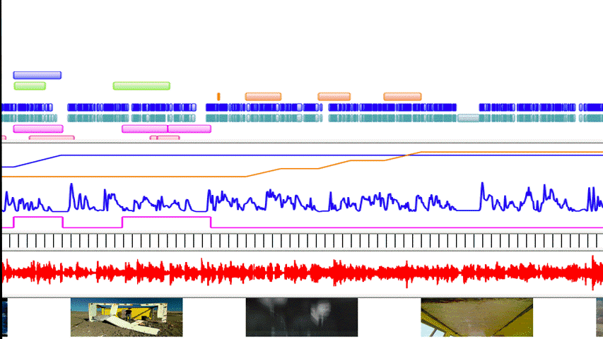Select the first magenta segment on left
Screen dimensions: 603x339
coord(37,129)
